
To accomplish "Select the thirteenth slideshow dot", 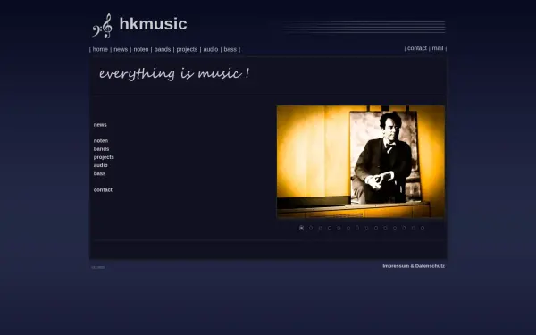I will pyautogui.click(x=414, y=228).
